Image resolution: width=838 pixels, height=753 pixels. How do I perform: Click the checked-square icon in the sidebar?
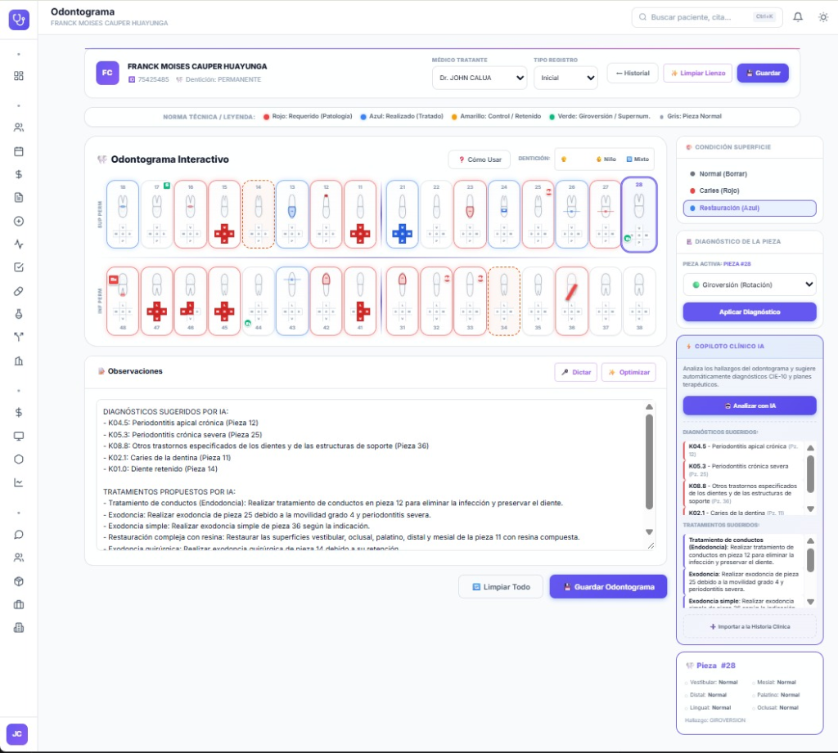[19, 267]
